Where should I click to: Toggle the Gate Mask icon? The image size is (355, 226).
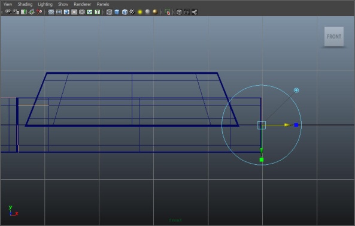coord(74,12)
